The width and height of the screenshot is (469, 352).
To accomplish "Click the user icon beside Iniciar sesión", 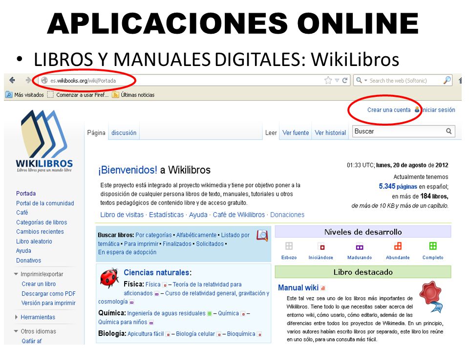I will (417, 110).
